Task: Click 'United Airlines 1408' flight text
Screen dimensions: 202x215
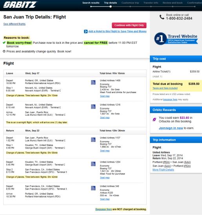Action: [110, 81]
